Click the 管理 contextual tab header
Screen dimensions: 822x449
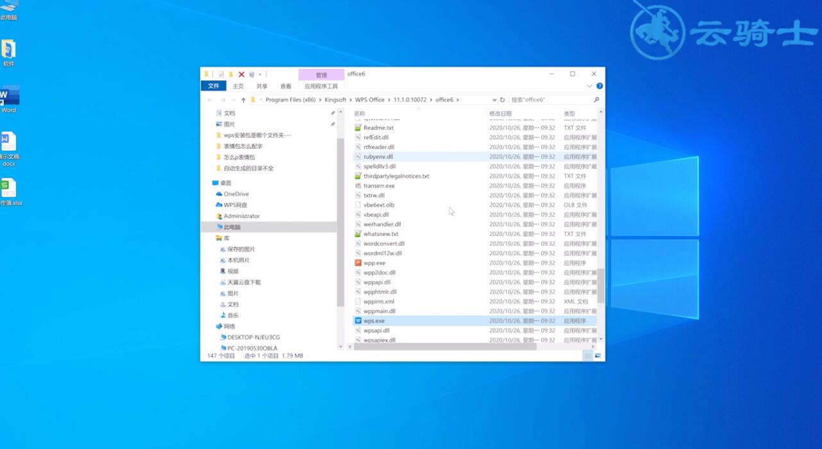321,75
